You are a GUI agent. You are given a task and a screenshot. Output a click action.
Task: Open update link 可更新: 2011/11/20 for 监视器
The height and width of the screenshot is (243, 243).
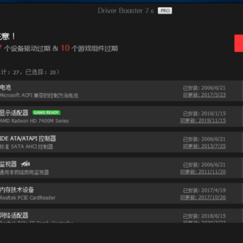(x=203, y=171)
